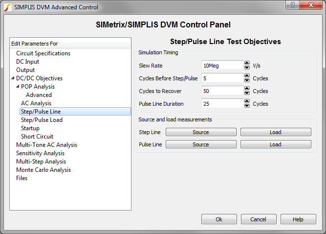The image size is (326, 234).
Task: Click the Pulse Line Load button
Action: point(276,144)
